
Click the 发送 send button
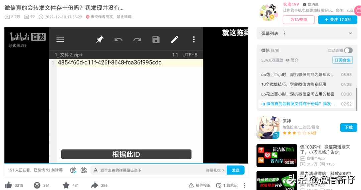tap(236, 170)
